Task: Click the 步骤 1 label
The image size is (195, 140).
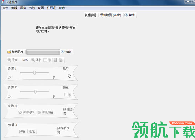Action: tap(12, 68)
